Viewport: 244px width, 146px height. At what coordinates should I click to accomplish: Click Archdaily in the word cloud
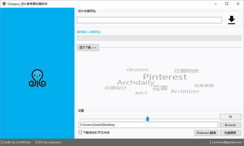pyautogui.click(x=136, y=83)
